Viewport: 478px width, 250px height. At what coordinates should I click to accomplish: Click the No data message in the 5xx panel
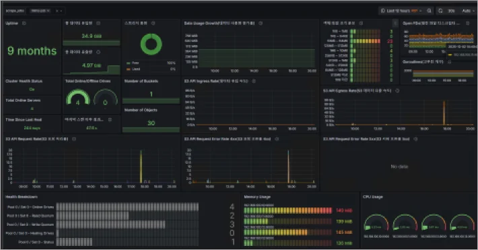pos(399,166)
